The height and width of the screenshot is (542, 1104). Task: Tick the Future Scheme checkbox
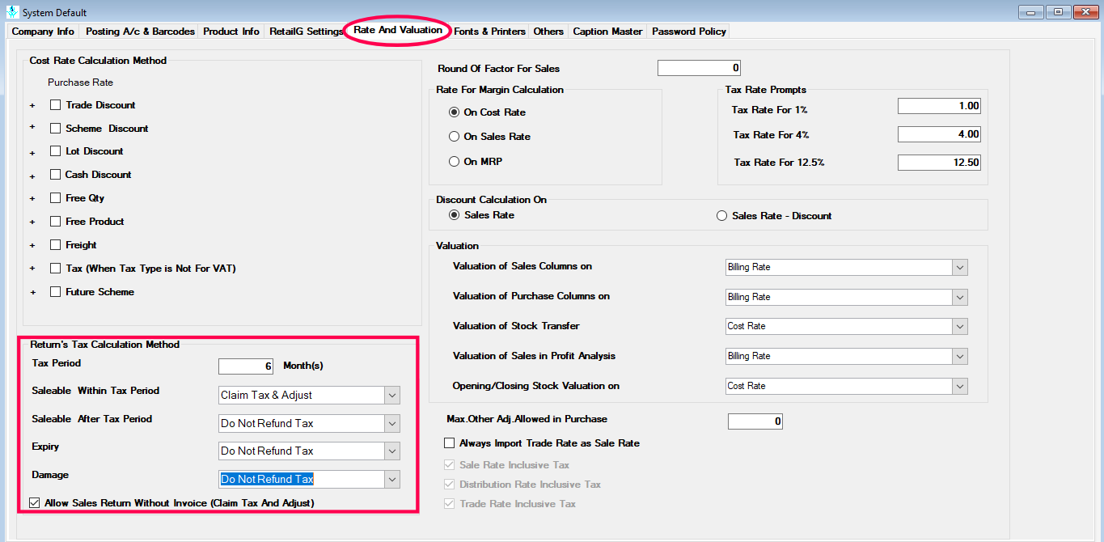pyautogui.click(x=56, y=292)
